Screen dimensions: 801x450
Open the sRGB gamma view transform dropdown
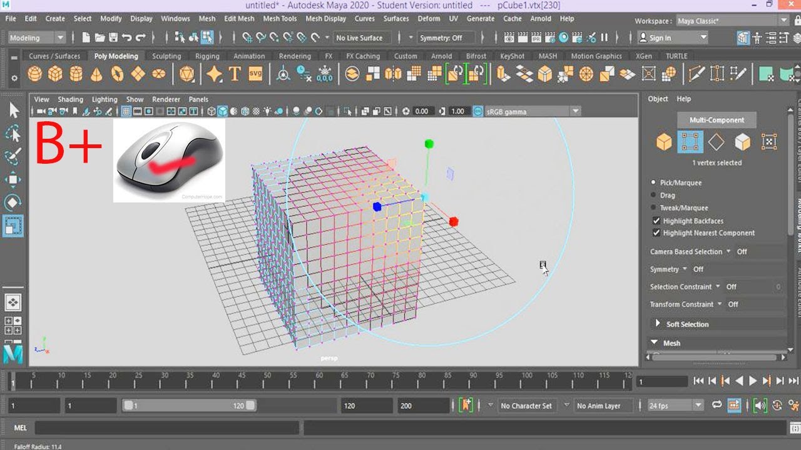pyautogui.click(x=534, y=111)
